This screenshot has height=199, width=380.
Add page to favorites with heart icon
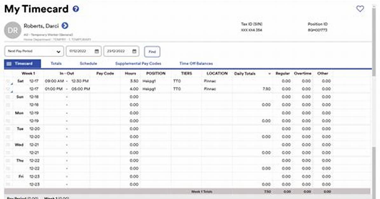pos(360,9)
